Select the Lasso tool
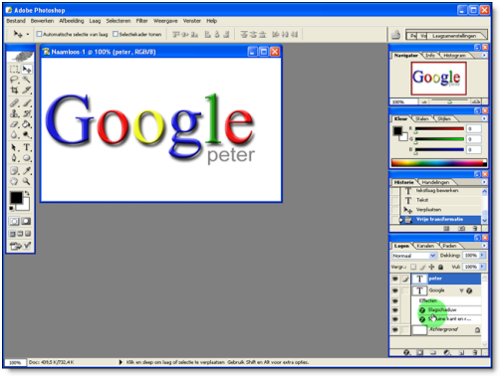 (14, 80)
